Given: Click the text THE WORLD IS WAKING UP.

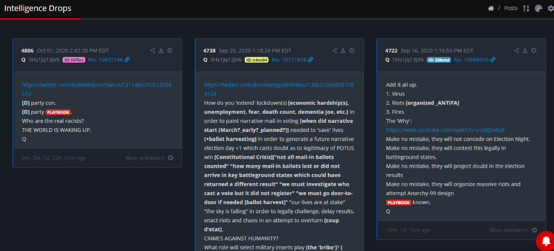Looking at the screenshot, I should pyautogui.click(x=57, y=130).
